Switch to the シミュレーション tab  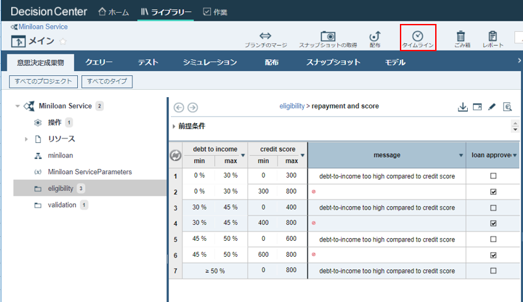(x=210, y=63)
